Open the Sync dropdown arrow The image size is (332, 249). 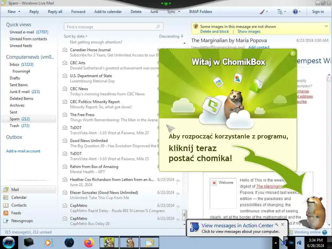click(179, 12)
